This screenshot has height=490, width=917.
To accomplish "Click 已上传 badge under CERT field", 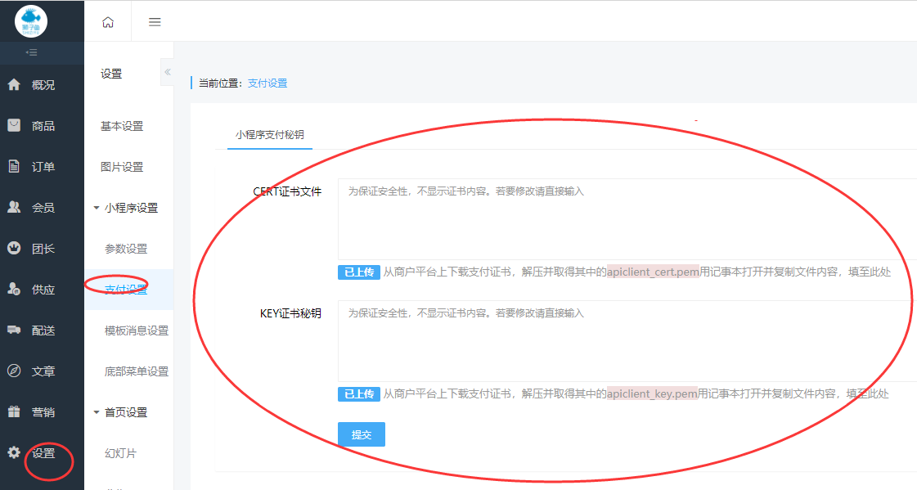I will coord(359,272).
